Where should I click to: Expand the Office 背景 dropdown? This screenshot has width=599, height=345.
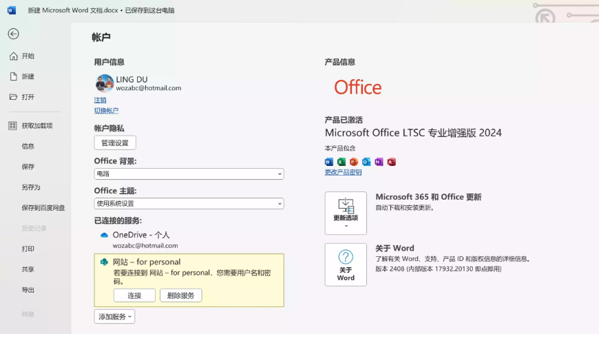point(189,174)
